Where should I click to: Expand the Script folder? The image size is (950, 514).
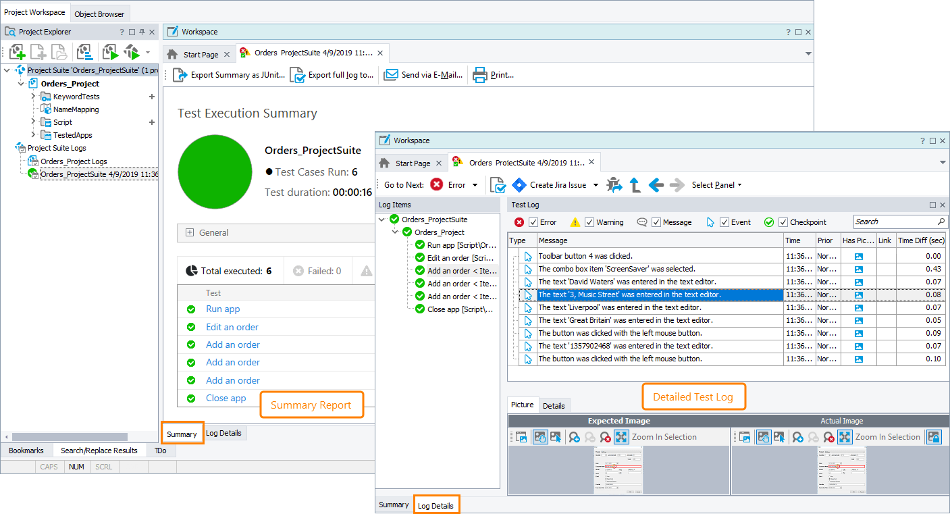33,122
